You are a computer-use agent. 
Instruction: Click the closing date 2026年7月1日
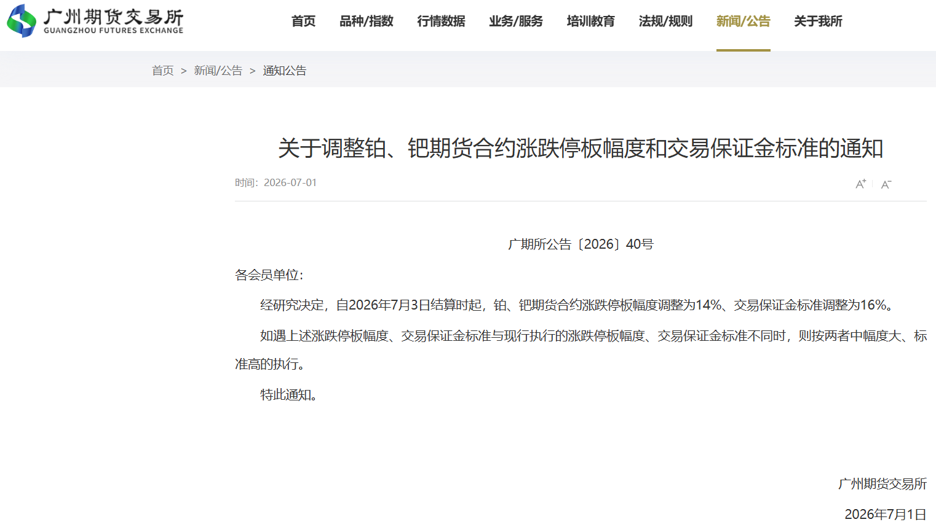point(886,514)
